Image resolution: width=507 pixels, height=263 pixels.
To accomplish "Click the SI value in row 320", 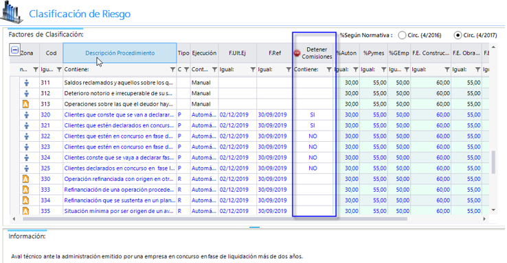I will click(x=313, y=115).
